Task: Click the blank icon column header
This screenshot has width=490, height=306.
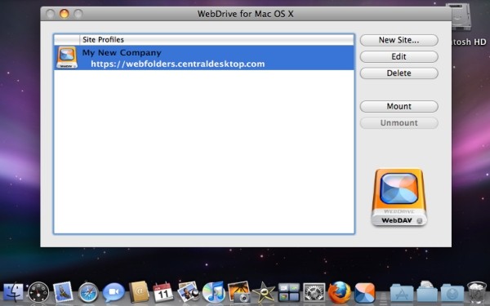Action: (67, 40)
